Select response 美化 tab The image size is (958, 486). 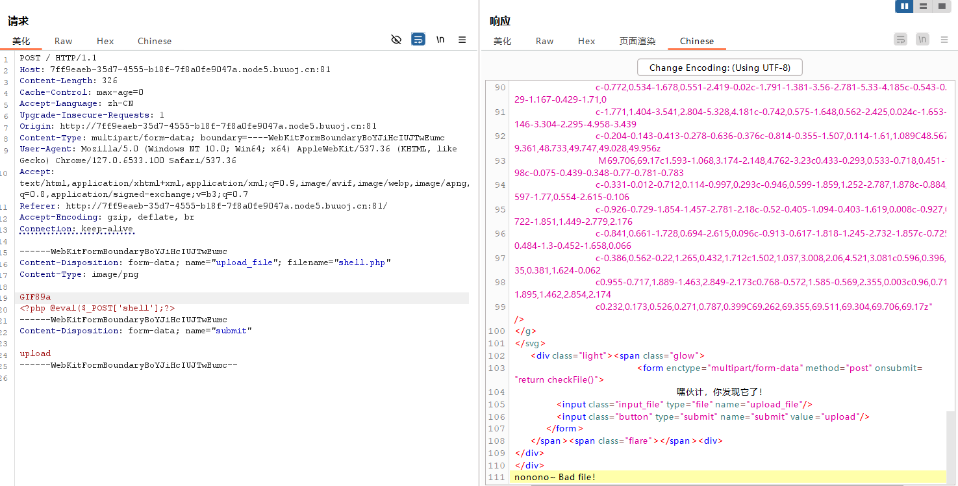(x=502, y=41)
